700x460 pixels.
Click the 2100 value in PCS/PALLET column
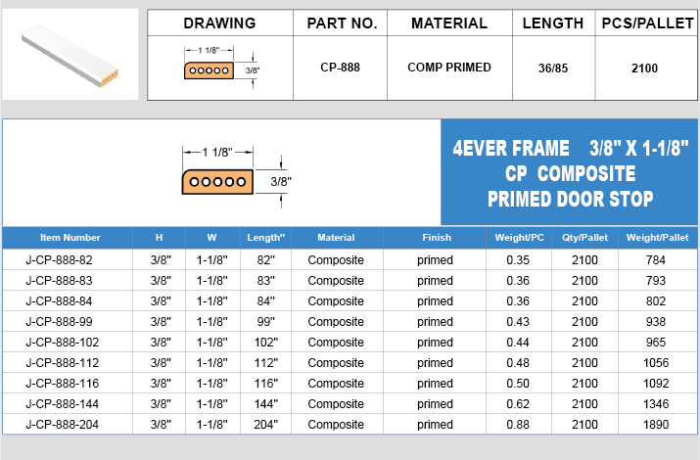644,69
